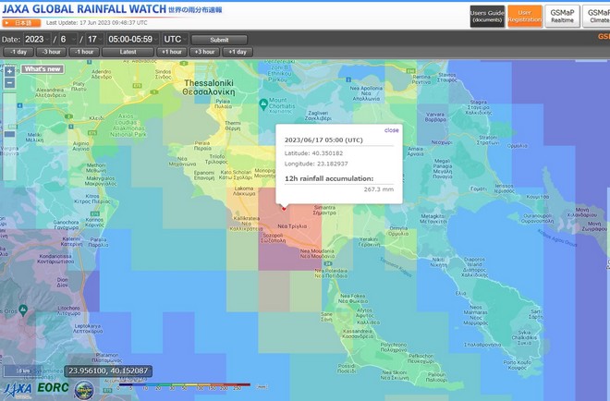Expand the 05:00-05:59 hour selector
Screen dimensions: 610x401
pos(132,40)
